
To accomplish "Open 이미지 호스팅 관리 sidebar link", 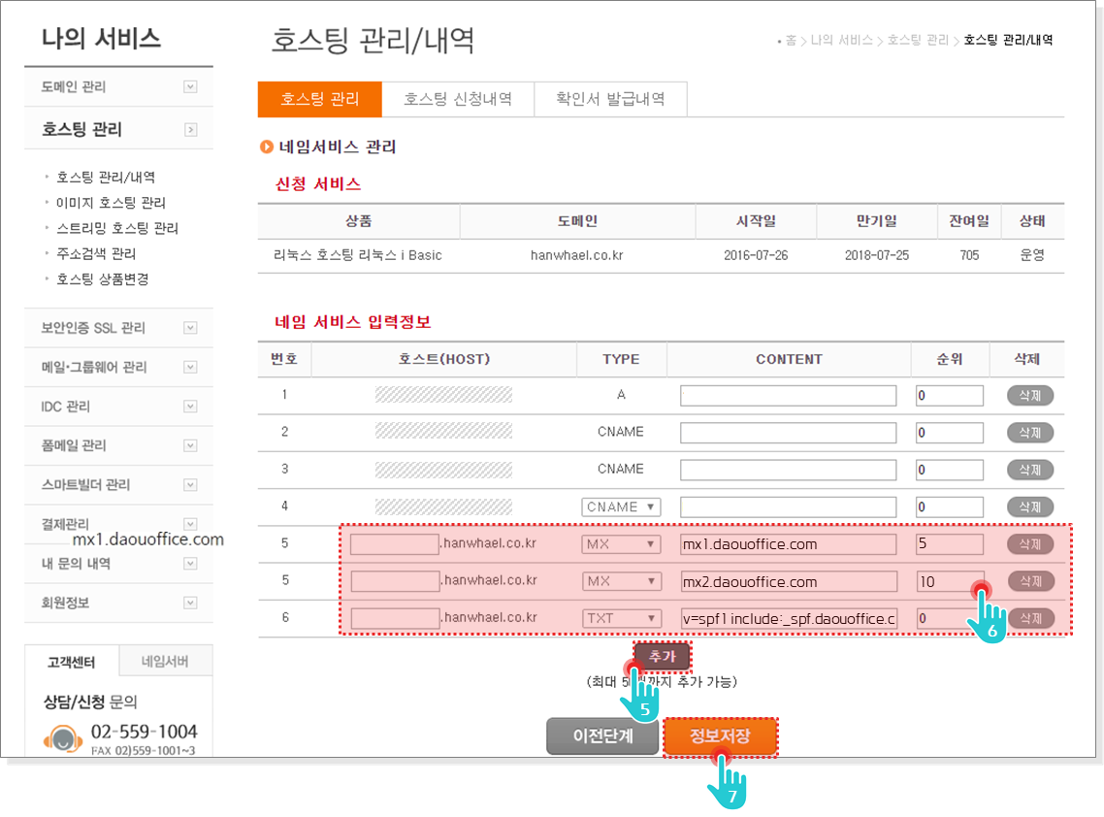I will click(111, 203).
